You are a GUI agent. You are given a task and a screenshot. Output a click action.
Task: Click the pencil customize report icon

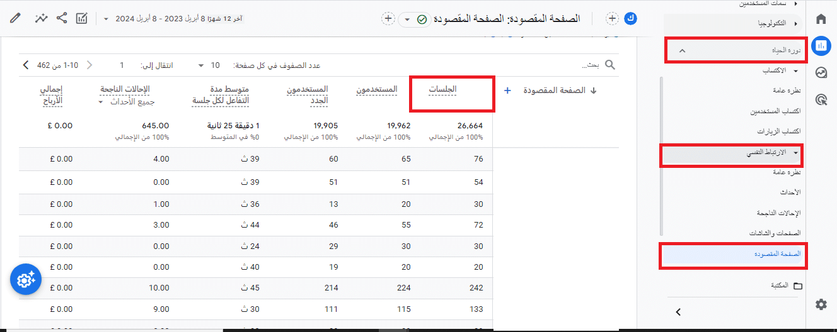pos(15,18)
